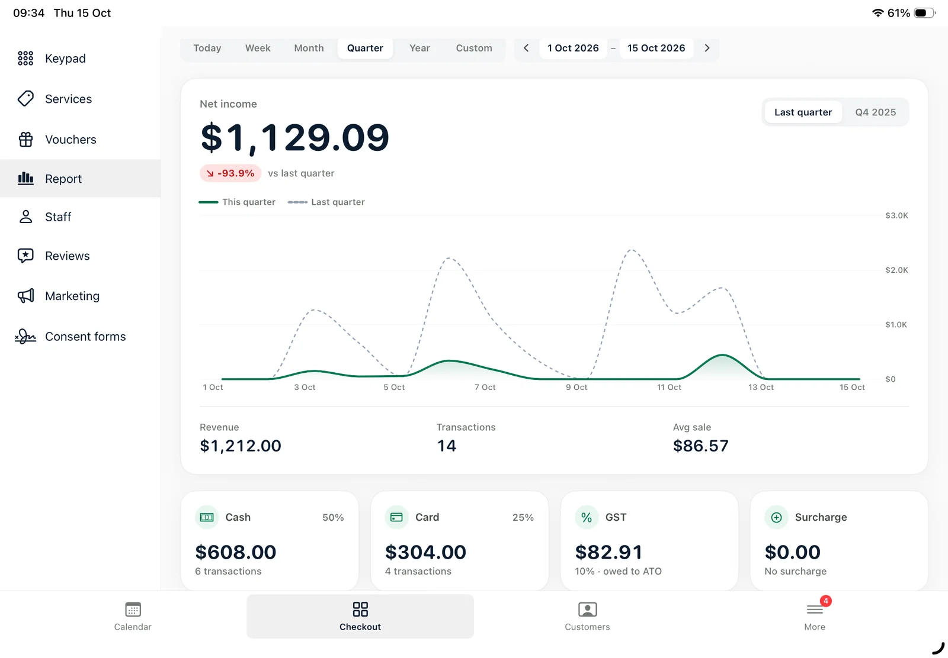Go to the previous date range
948x658 pixels.
(x=526, y=48)
